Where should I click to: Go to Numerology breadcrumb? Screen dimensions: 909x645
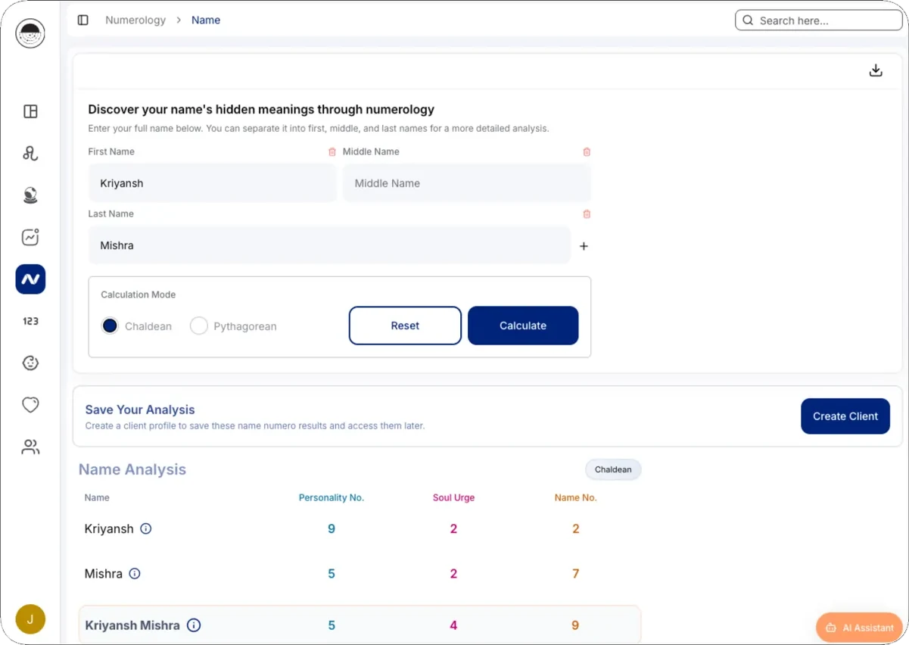pos(135,20)
